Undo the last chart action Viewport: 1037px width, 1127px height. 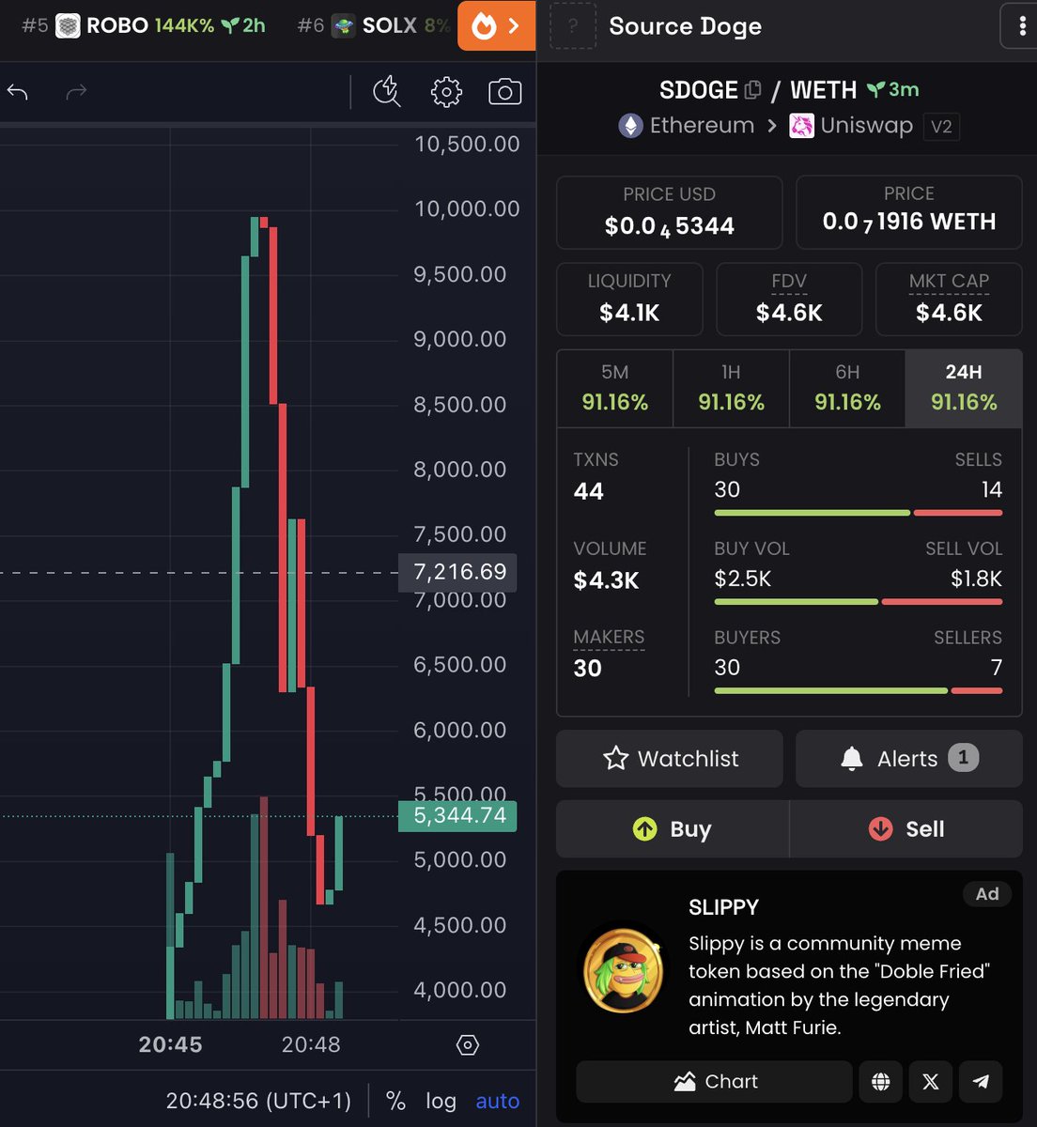[18, 91]
